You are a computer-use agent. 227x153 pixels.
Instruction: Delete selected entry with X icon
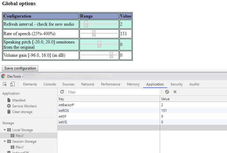pos(175,92)
